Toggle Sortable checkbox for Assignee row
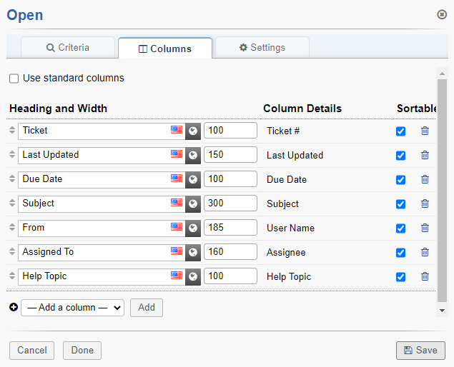This screenshot has width=454, height=367. (400, 253)
